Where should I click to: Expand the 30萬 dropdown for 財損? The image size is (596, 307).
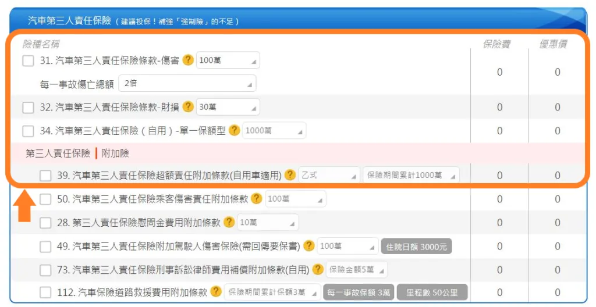pos(228,107)
